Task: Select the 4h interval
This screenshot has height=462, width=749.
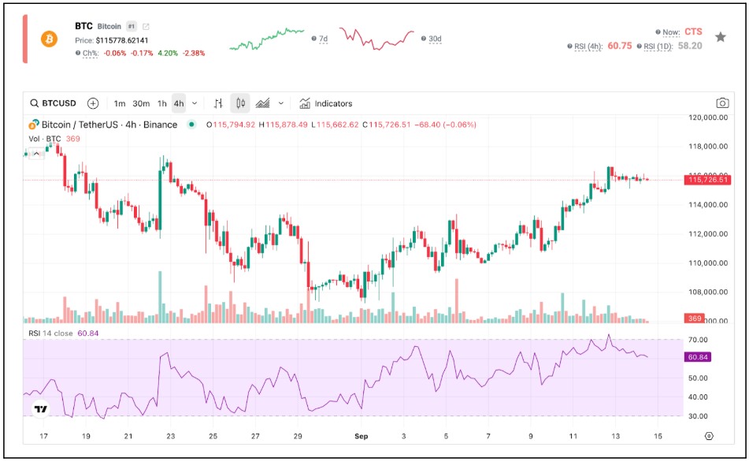Action: pyautogui.click(x=179, y=103)
